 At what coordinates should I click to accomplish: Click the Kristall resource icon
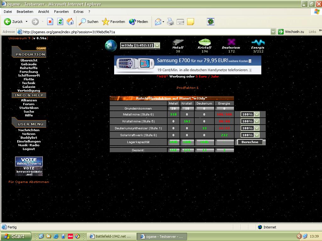coord(204,42)
